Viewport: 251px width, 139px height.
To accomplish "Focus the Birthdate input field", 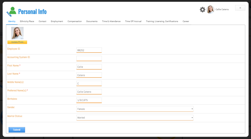I will coord(89,100).
